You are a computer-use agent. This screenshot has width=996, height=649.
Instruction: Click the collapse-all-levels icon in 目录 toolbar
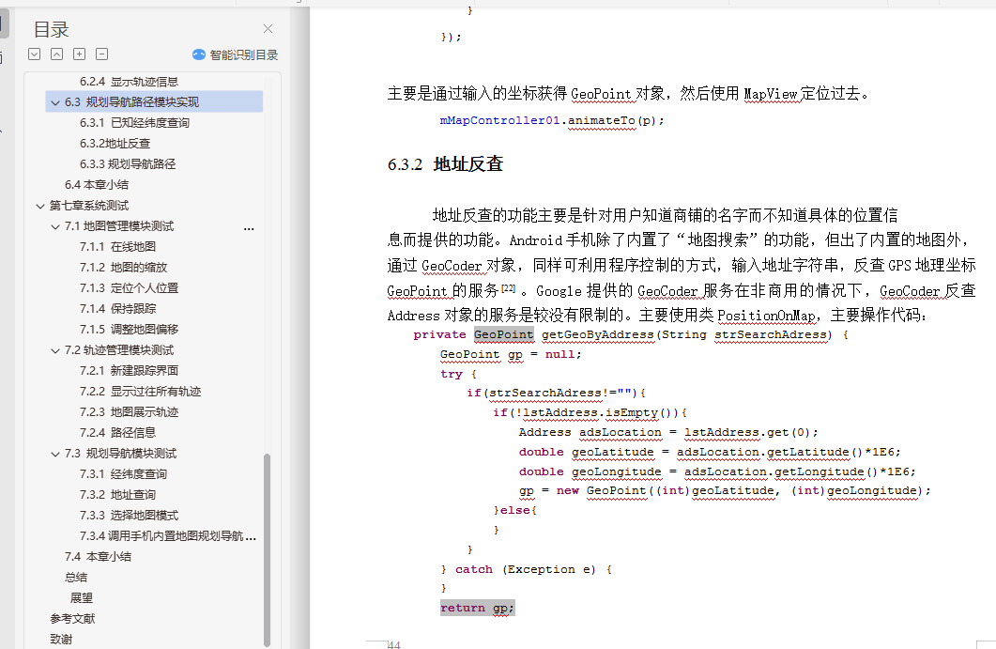coord(56,54)
